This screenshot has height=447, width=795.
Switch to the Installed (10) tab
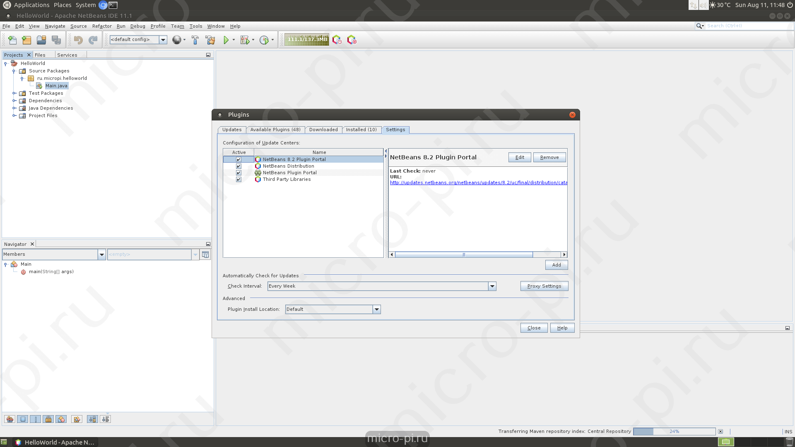tap(361, 130)
